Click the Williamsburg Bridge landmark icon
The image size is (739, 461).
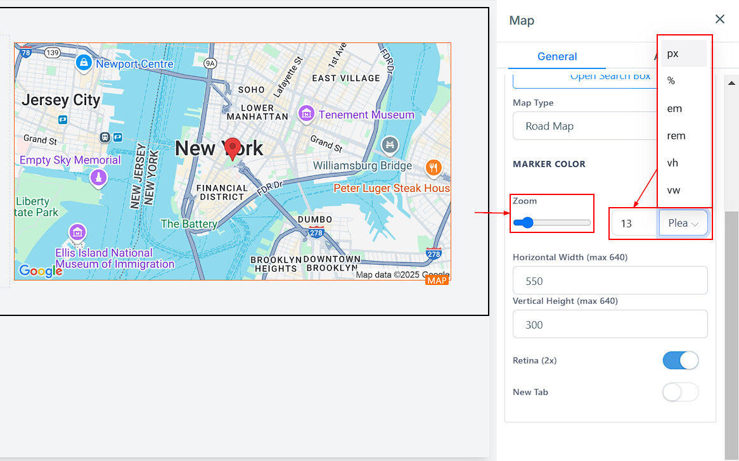click(390, 145)
